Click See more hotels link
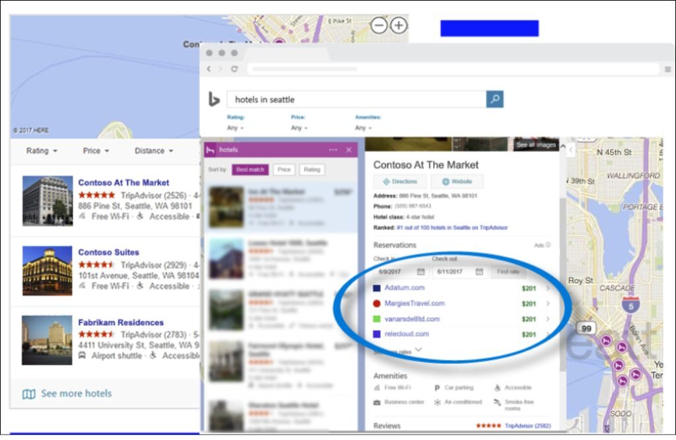This screenshot has width=676, height=440. 77,393
